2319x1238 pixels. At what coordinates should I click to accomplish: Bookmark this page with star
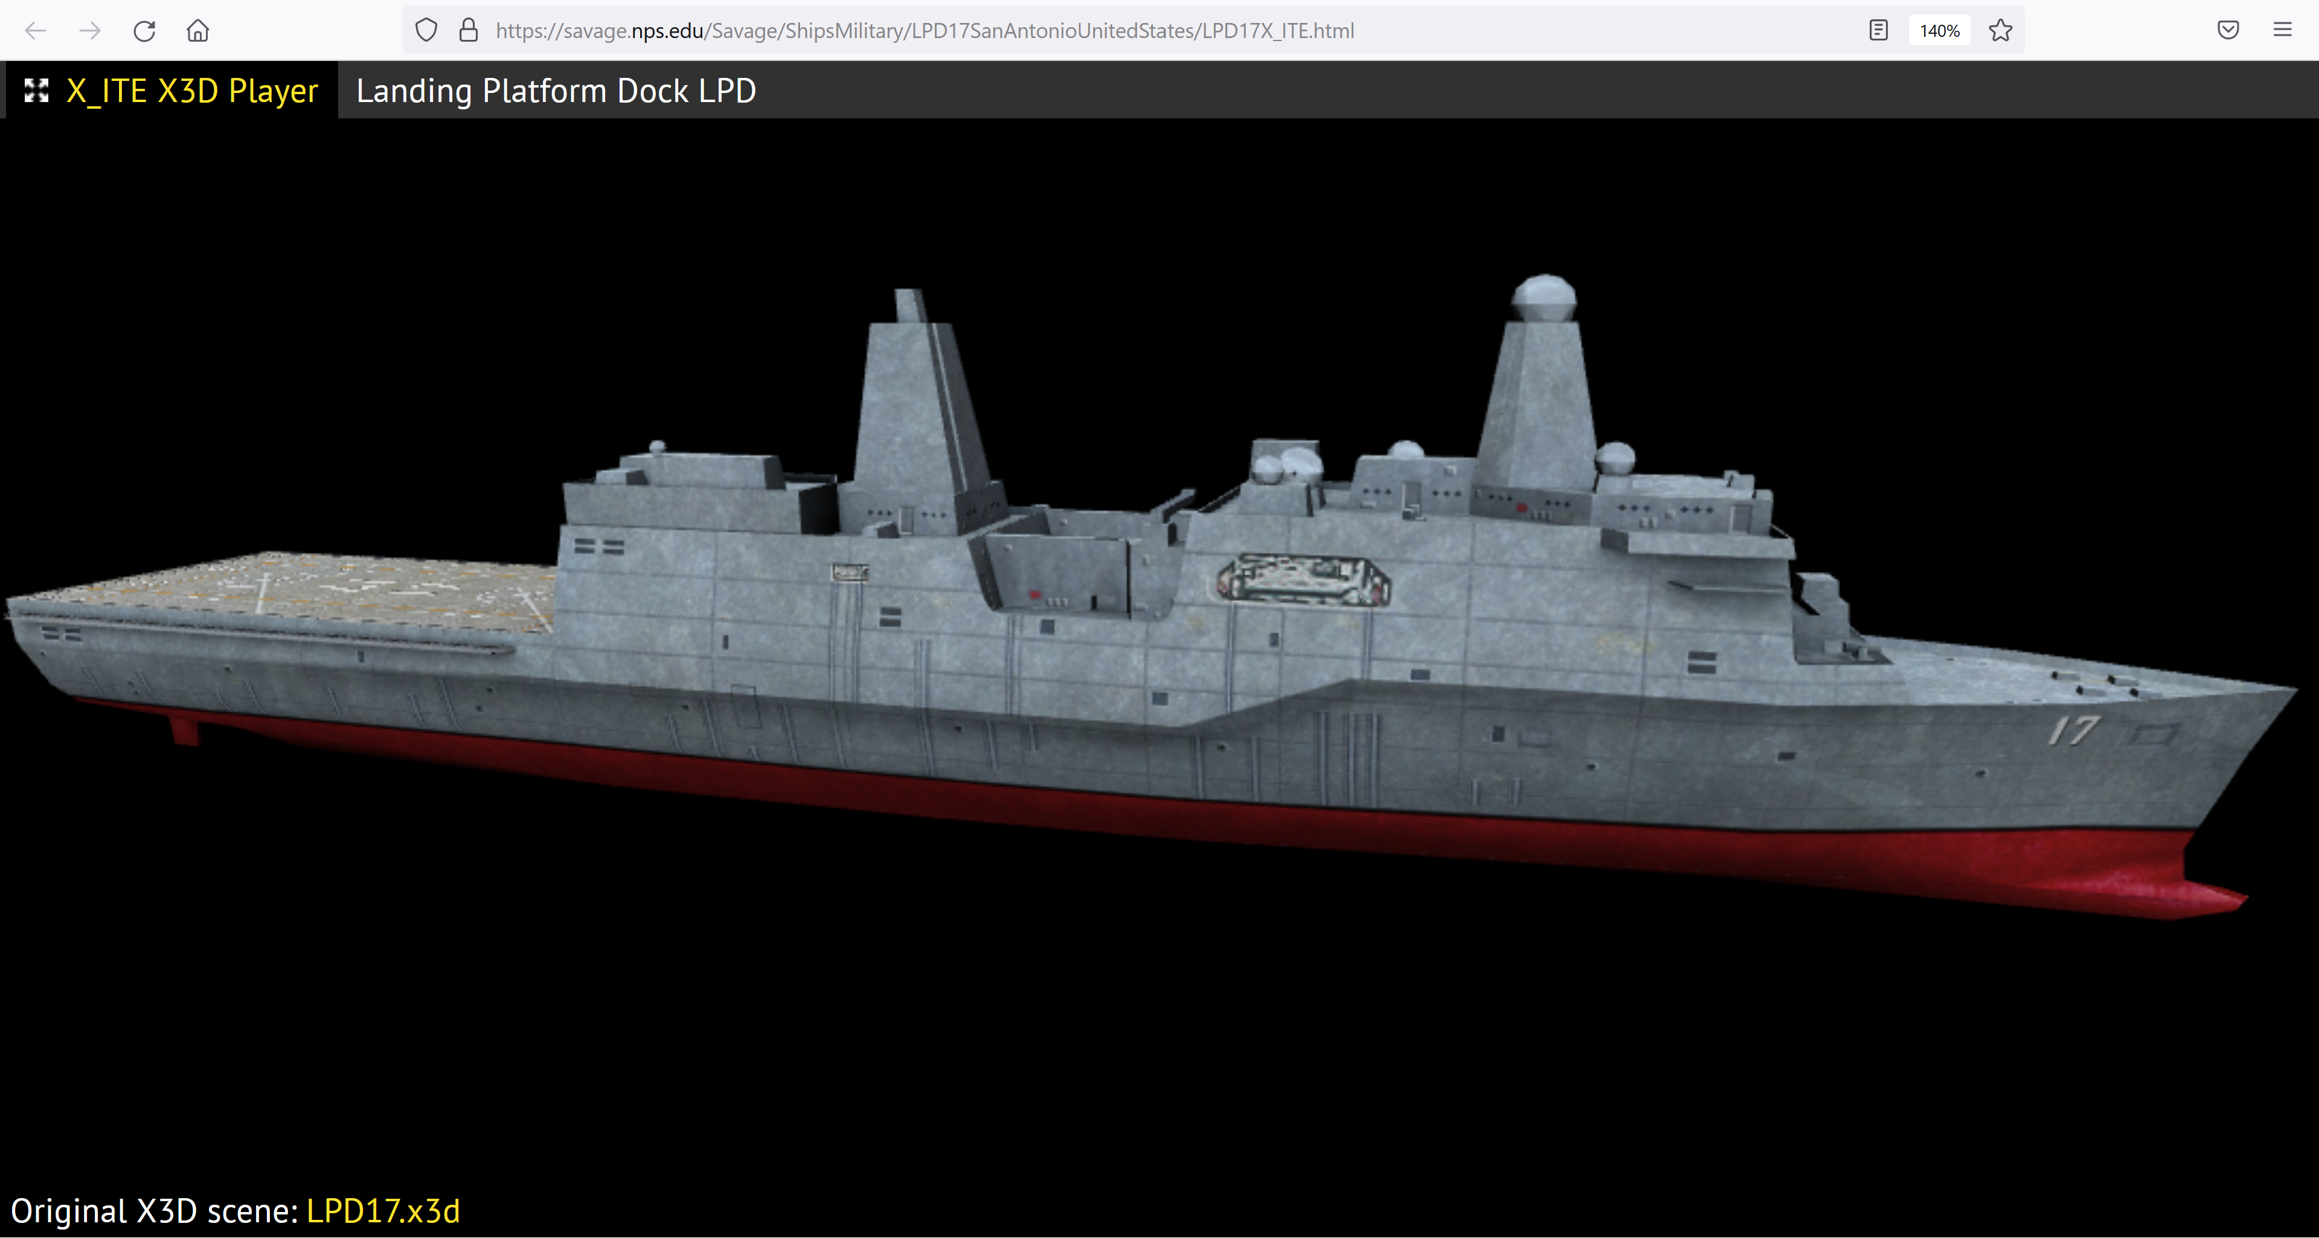coord(2000,31)
